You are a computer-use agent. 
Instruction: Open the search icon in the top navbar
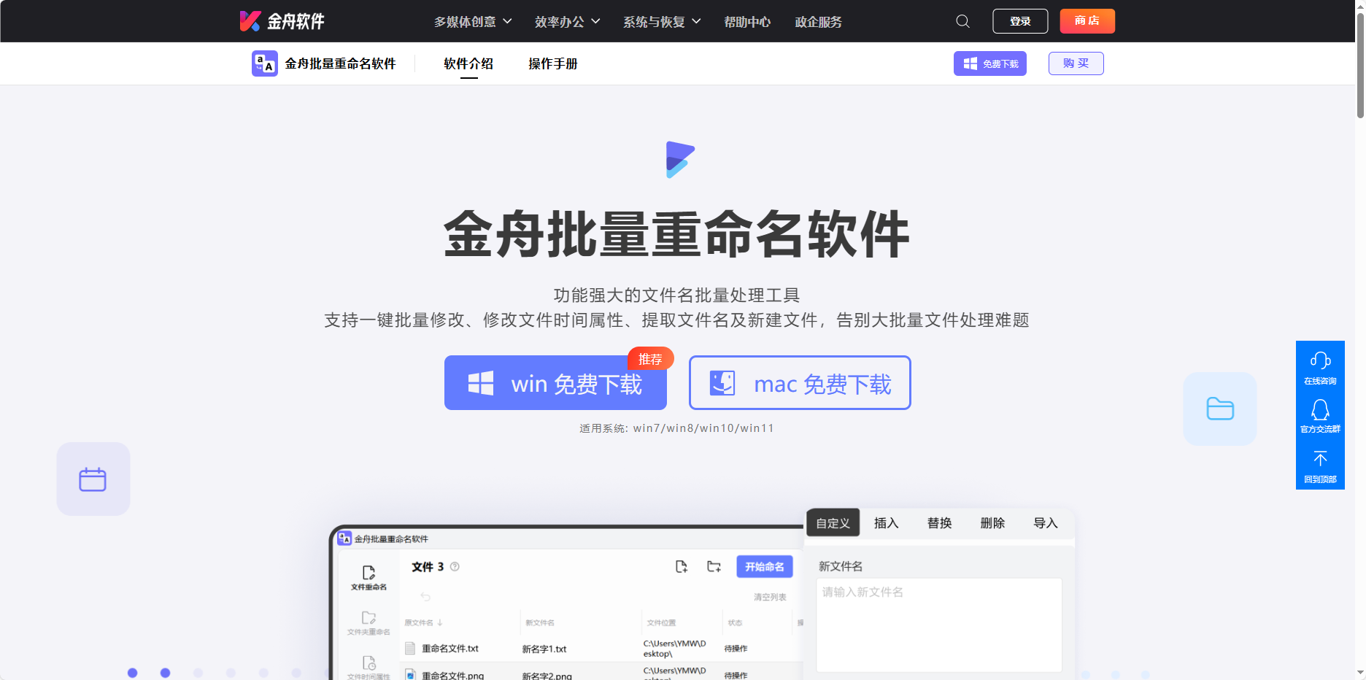[962, 21]
